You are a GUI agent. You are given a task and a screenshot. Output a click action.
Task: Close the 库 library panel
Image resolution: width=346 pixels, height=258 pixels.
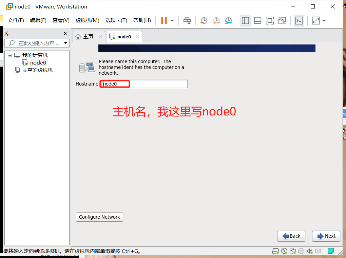(65, 34)
